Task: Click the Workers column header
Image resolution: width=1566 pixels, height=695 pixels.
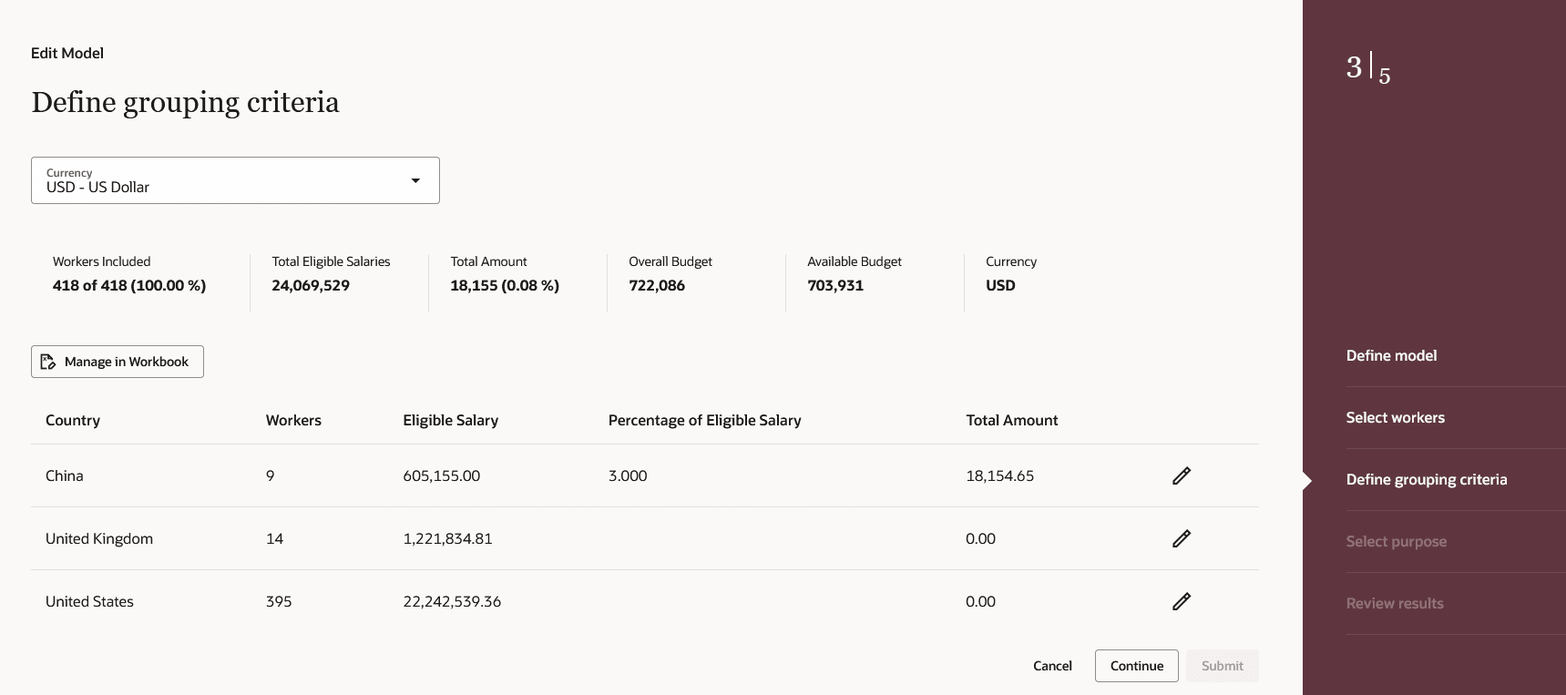Action: 293,420
